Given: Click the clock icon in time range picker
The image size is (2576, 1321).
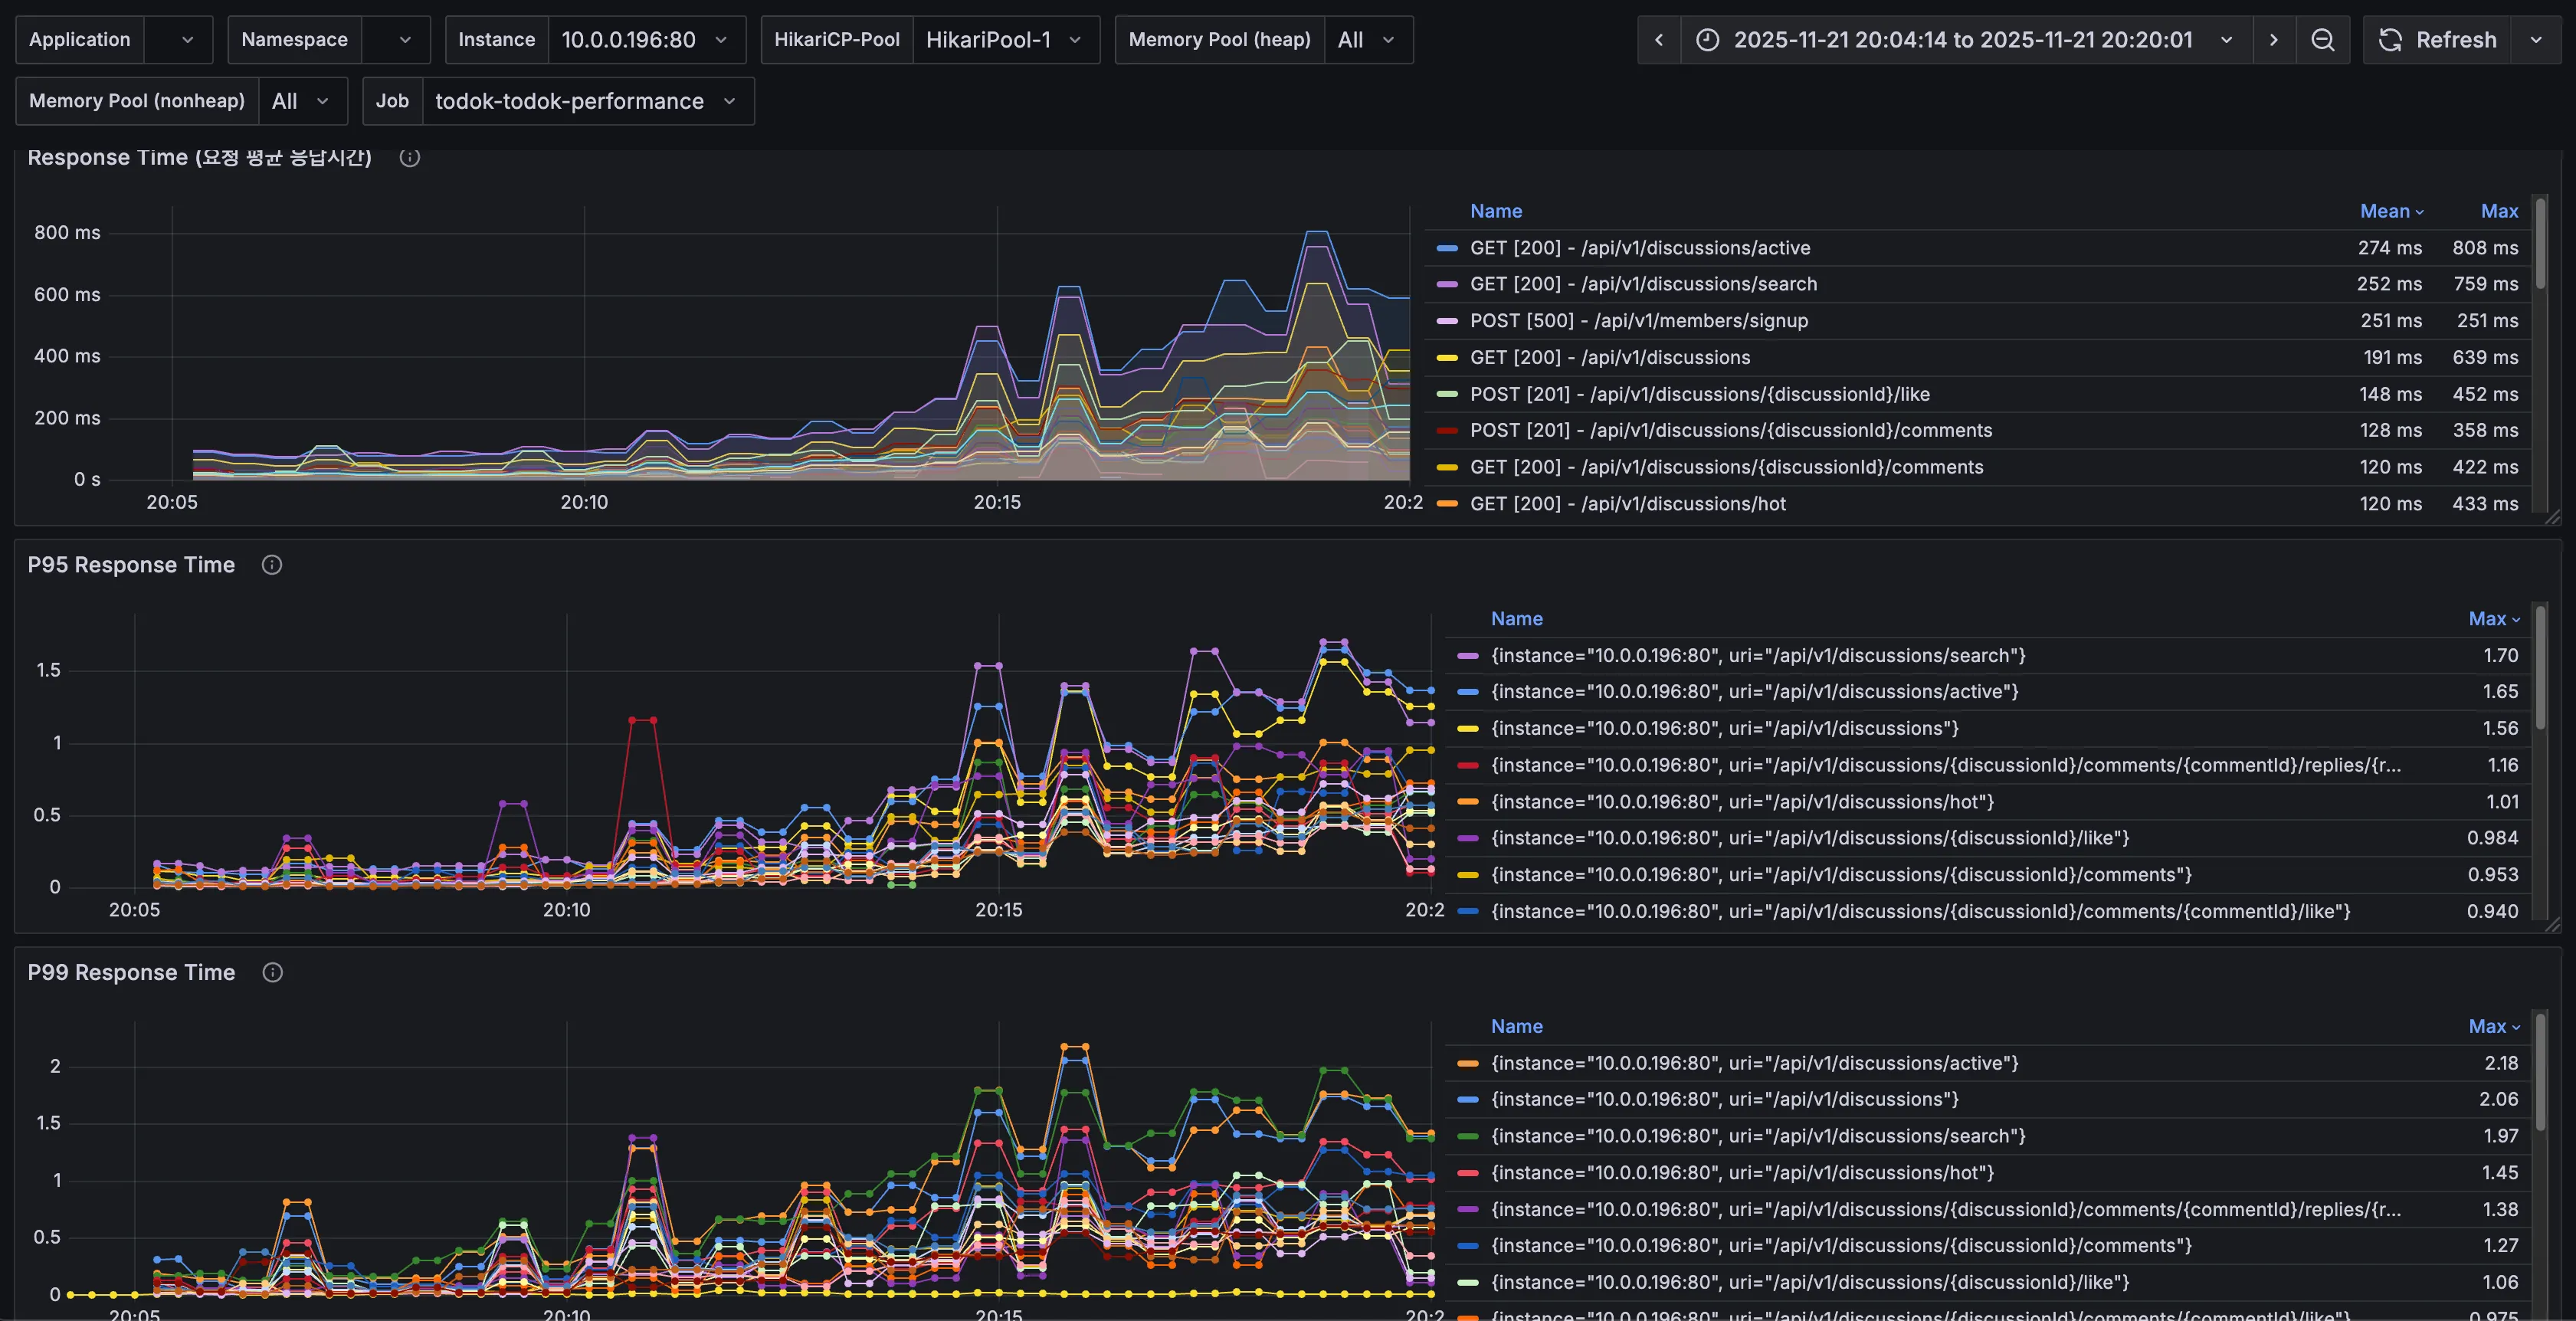Looking at the screenshot, I should tap(1708, 40).
